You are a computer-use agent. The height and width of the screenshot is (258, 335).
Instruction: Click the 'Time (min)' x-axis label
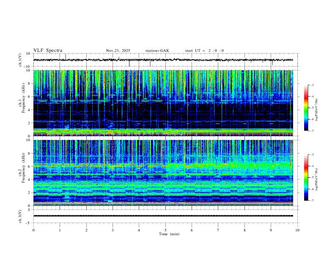click(169, 234)
